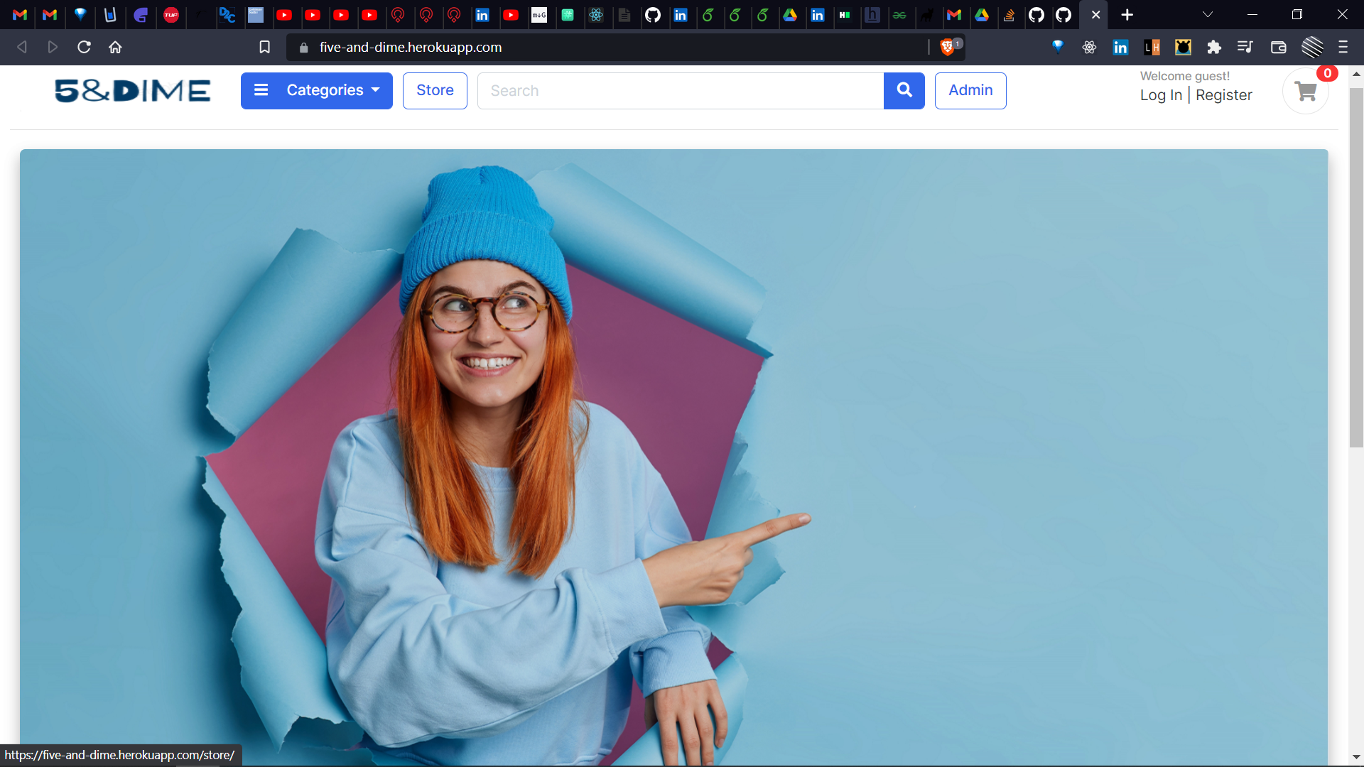Go to browser home icon
This screenshot has height=767, width=1364.
[x=115, y=47]
